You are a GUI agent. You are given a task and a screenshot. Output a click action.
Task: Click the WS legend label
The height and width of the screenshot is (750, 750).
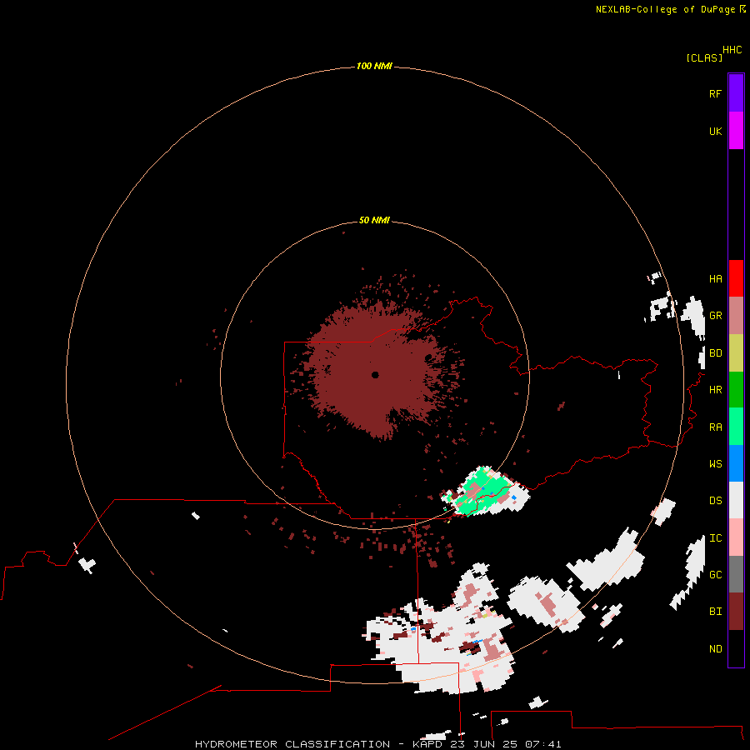(x=715, y=463)
